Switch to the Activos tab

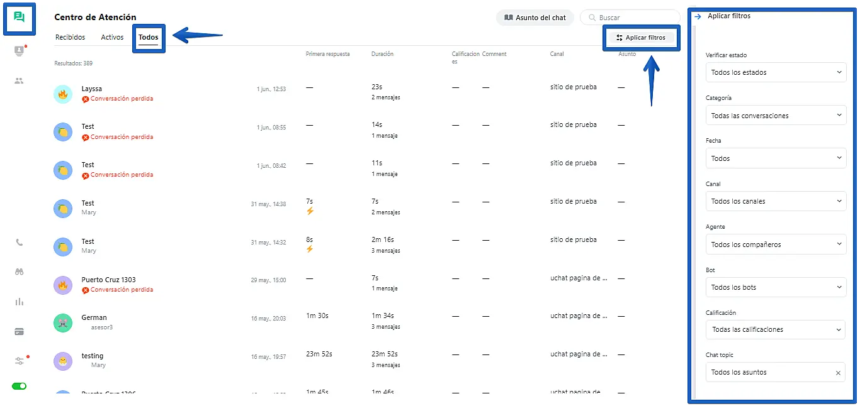[x=112, y=38]
